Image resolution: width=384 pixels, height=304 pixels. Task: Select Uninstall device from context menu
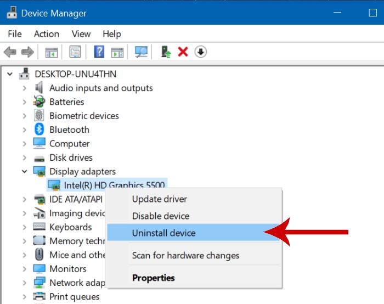point(163,233)
